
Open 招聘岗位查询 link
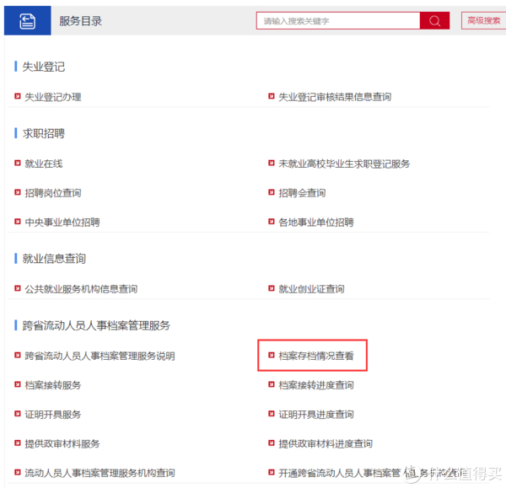coord(53,193)
